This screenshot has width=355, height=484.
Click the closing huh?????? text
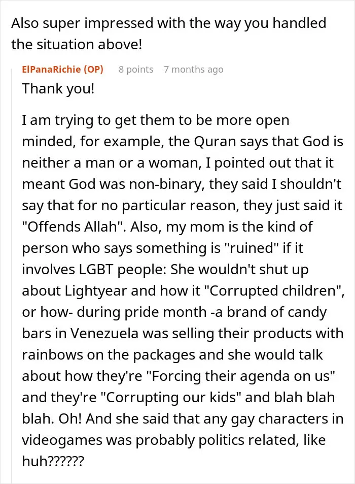pos(53,462)
